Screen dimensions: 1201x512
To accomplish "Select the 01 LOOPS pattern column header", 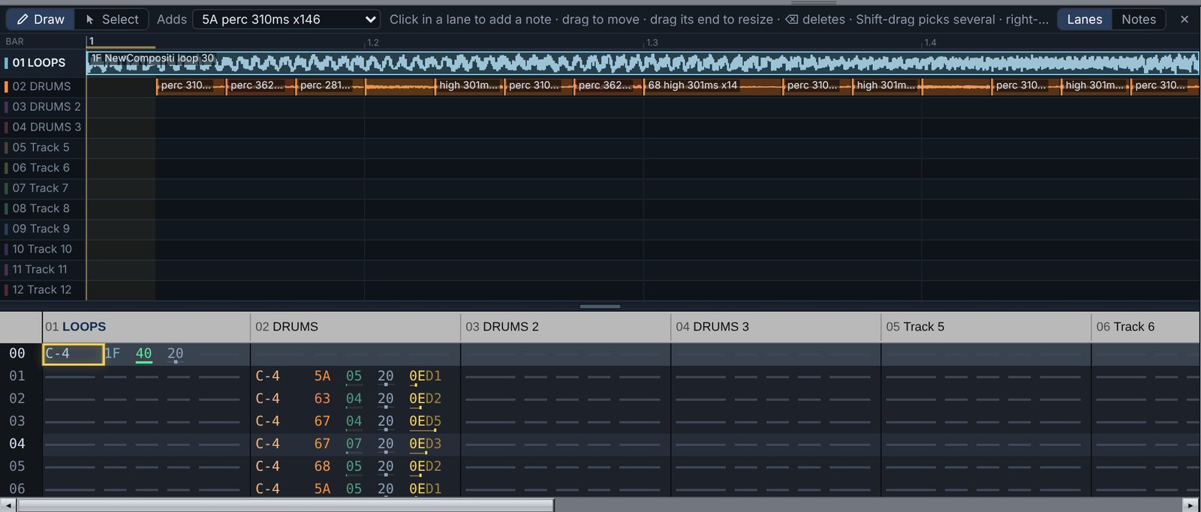I will point(146,327).
